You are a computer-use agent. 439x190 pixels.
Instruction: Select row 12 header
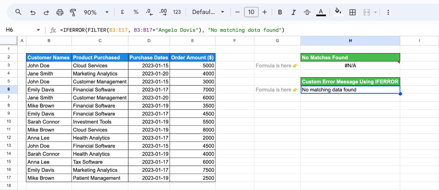9,138
